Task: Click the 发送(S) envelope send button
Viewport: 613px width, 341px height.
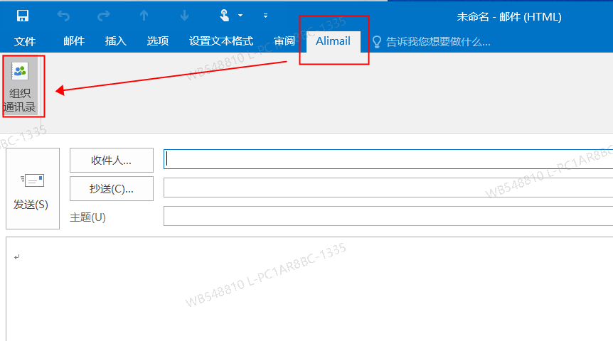Action: click(x=32, y=189)
